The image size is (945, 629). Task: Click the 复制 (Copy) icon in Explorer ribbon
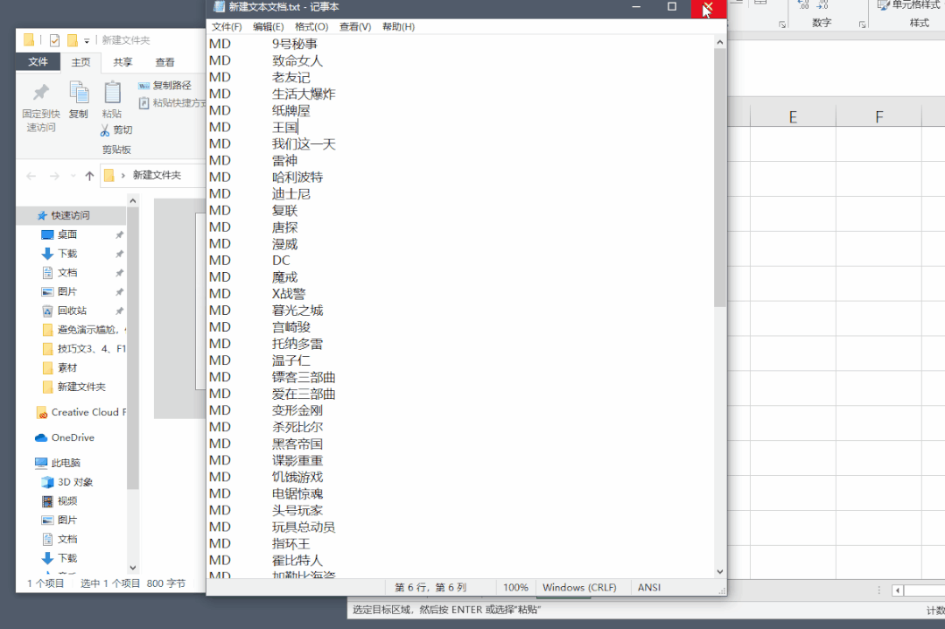pyautogui.click(x=79, y=94)
